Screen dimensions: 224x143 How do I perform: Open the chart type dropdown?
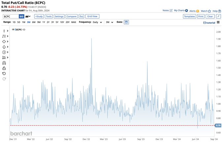pyautogui.click(x=28, y=16)
